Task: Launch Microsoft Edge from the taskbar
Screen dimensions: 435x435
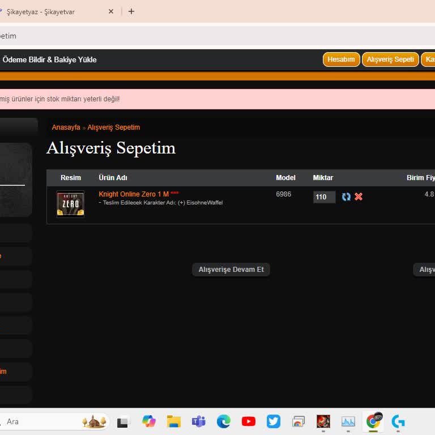Action: point(224,421)
